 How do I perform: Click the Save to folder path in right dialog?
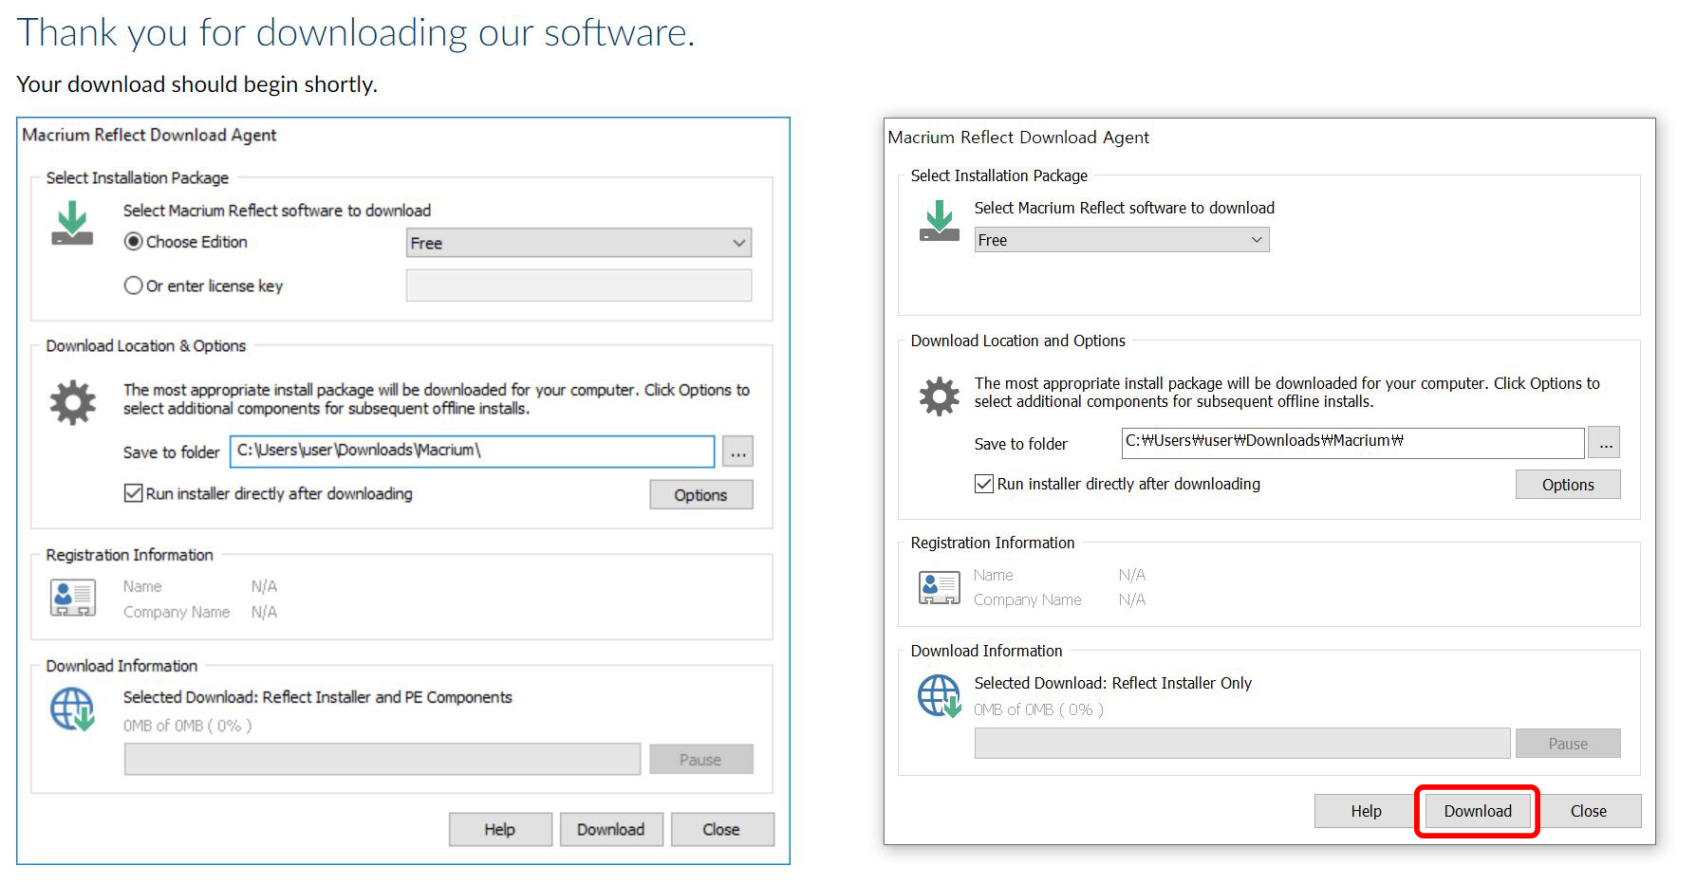point(1353,443)
